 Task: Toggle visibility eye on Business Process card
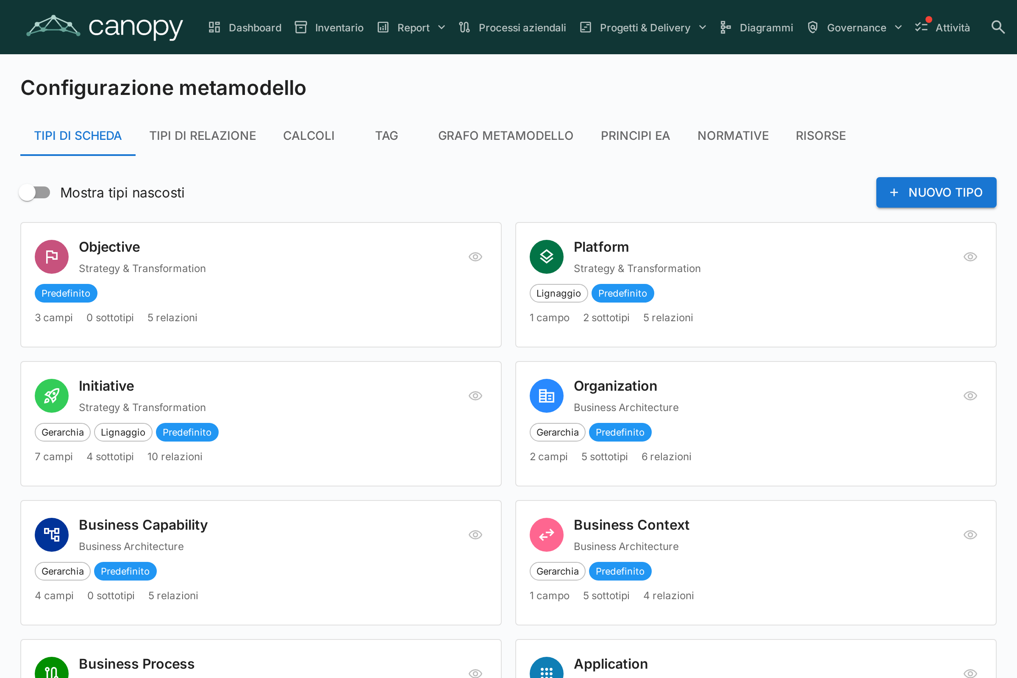(475, 673)
